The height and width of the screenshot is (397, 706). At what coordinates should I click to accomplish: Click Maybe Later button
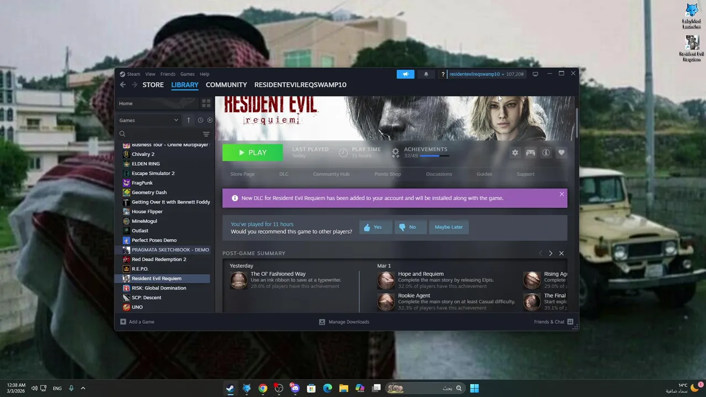tap(448, 227)
